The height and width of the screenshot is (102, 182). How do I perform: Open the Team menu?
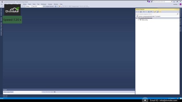pyautogui.click(x=30, y=4)
